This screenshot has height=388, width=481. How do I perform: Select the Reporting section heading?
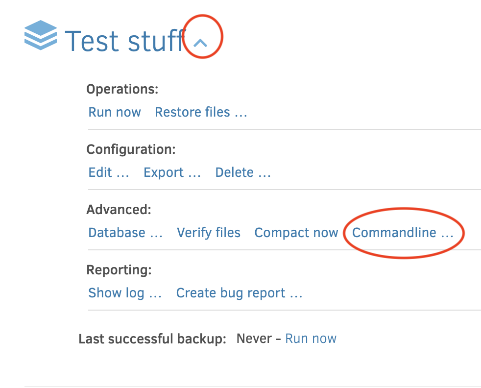tap(119, 269)
